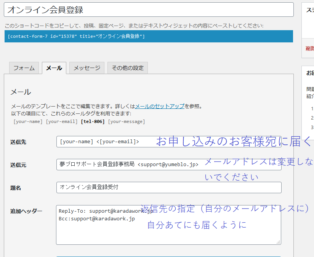The image size is (314, 257).
Task: Click the 題名 label
Action: [x=16, y=188]
